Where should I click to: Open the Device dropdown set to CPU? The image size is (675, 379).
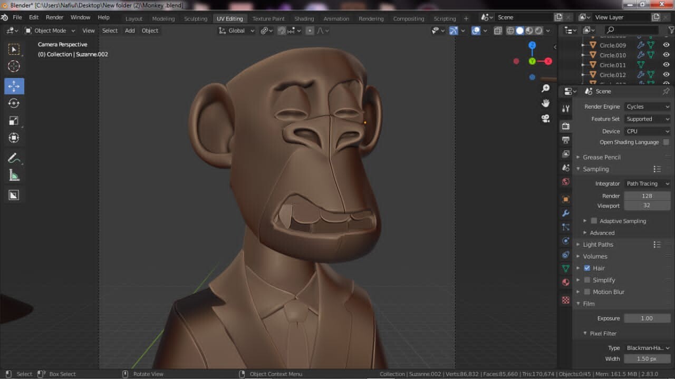648,131
